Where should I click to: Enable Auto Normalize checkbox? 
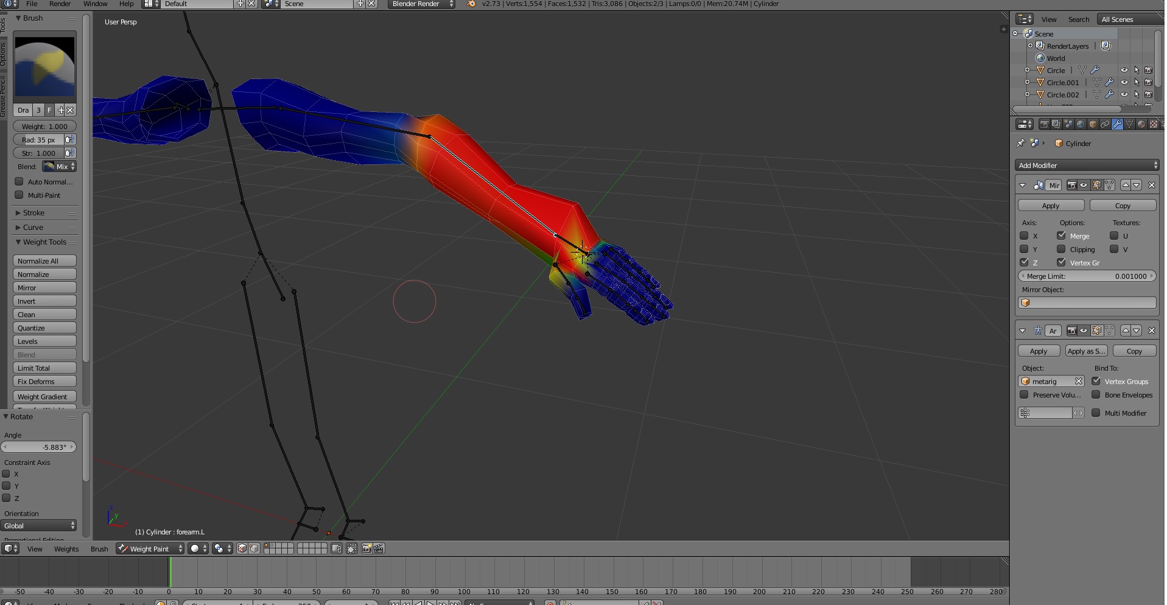19,182
